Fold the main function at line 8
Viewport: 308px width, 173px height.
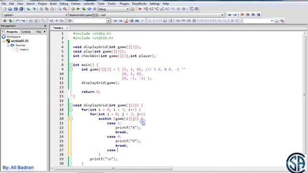point(71,65)
